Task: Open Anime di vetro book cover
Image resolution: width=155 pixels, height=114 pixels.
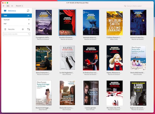Action: click(x=138, y=23)
